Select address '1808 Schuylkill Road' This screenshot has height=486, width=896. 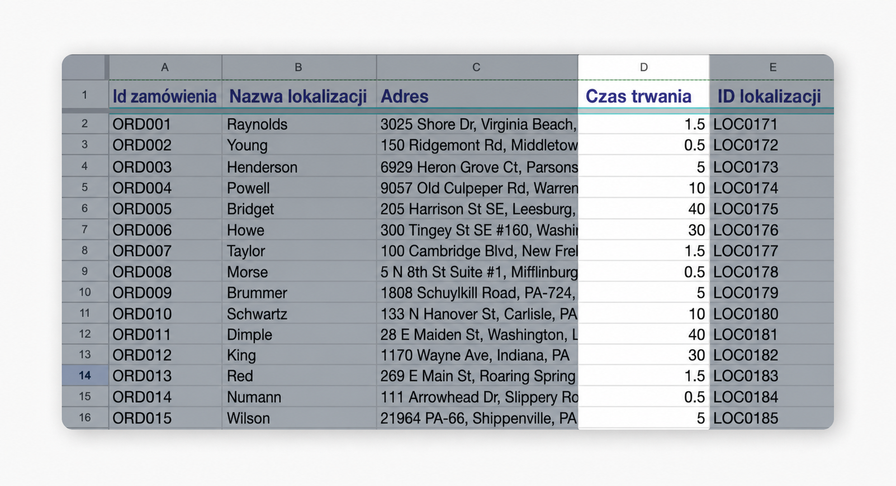pos(477,293)
